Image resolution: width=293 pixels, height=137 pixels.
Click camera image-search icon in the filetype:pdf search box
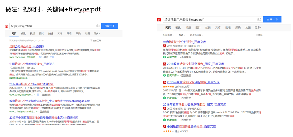point(259,19)
